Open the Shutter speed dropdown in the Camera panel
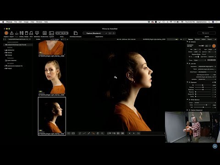Screen dimensions: 220x165 (197, 52)
